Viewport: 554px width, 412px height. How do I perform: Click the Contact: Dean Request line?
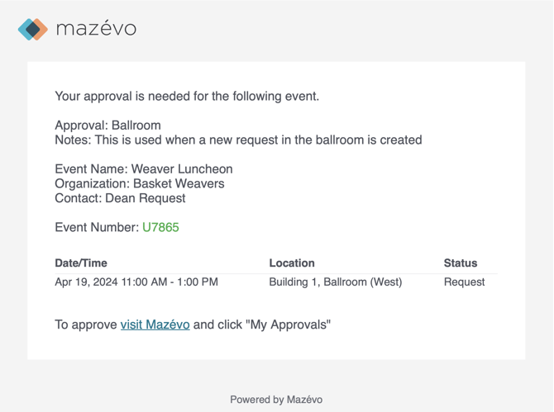tap(120, 198)
